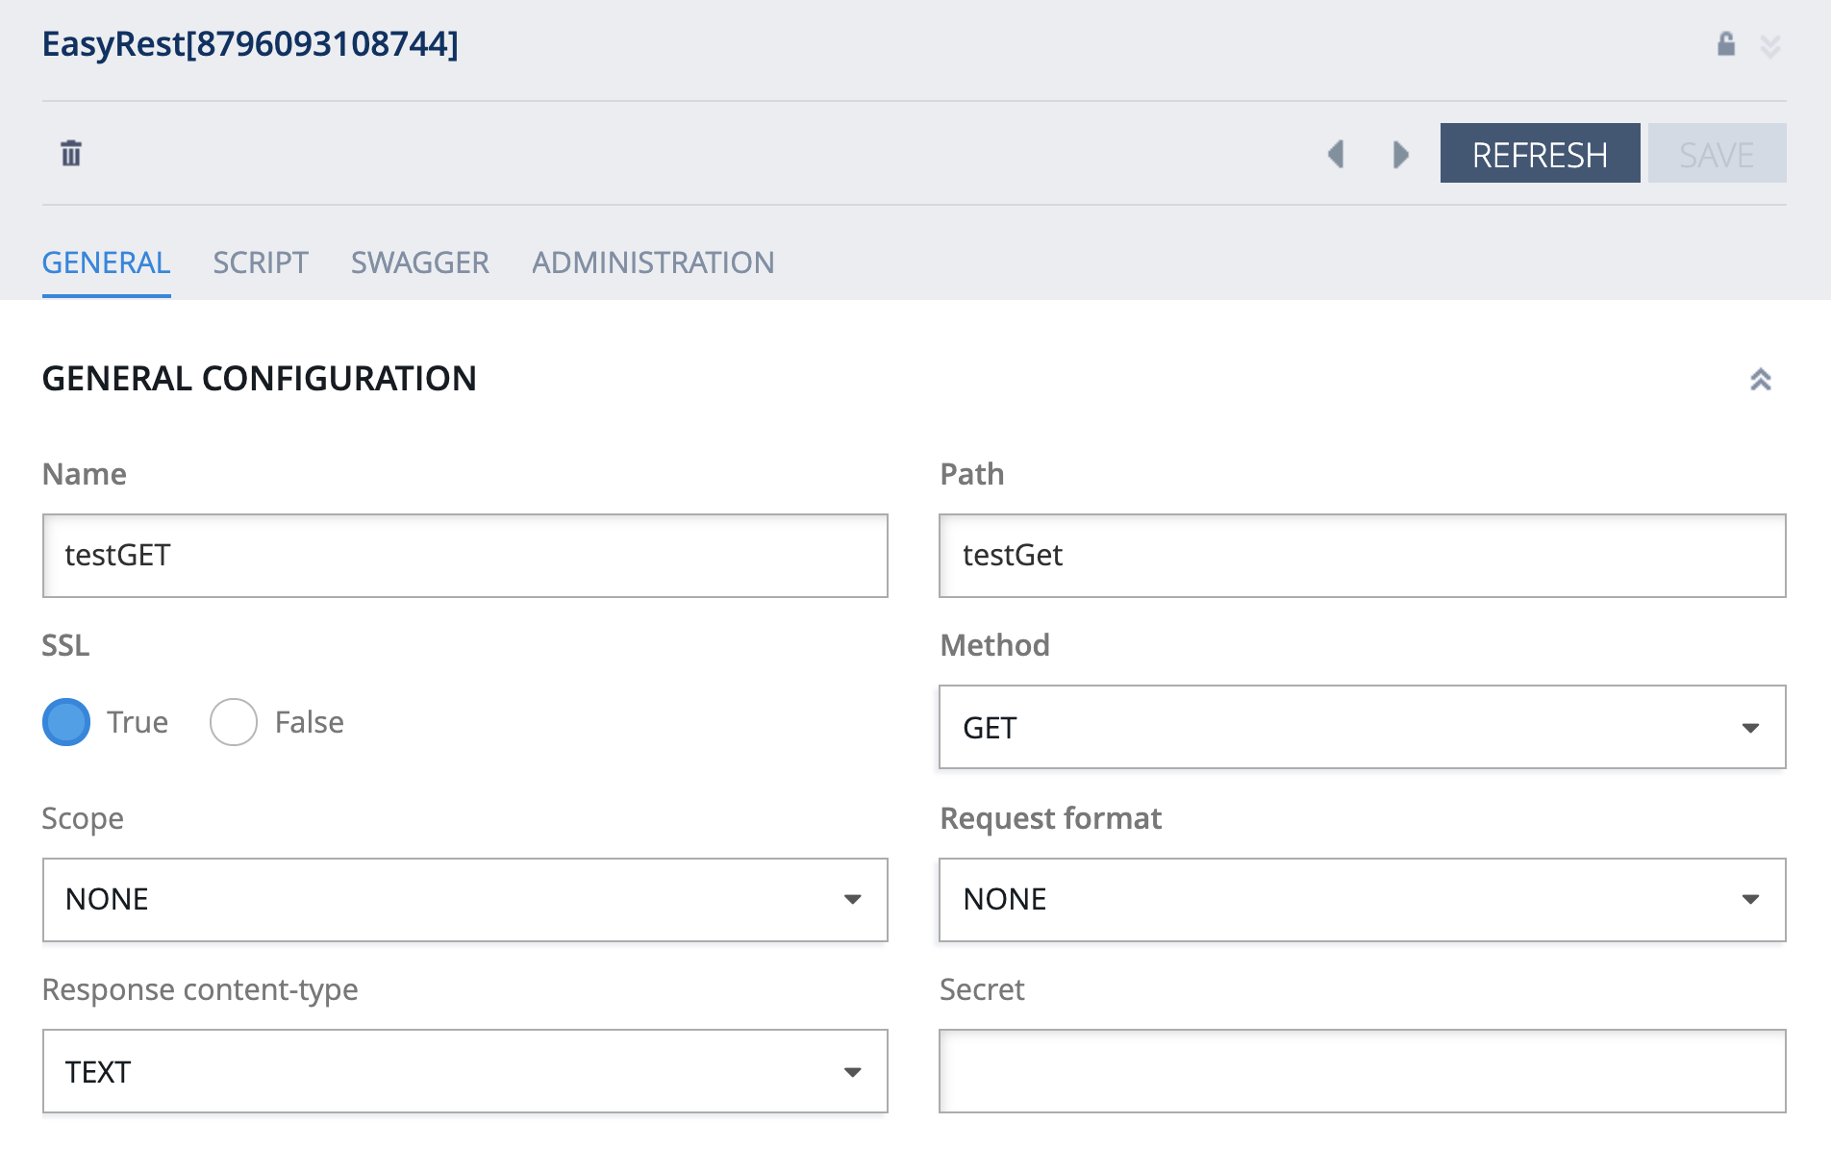Image resolution: width=1831 pixels, height=1173 pixels.
Task: Select SSL False radio button
Action: 234,722
